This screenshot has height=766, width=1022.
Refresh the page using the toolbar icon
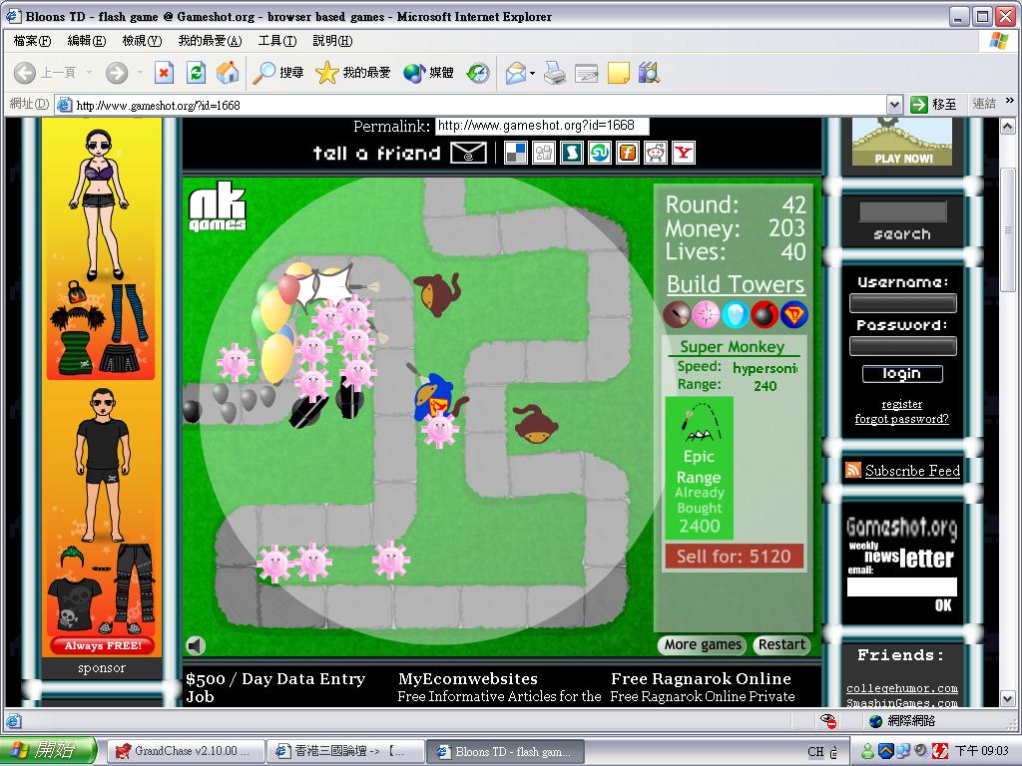tap(196, 72)
